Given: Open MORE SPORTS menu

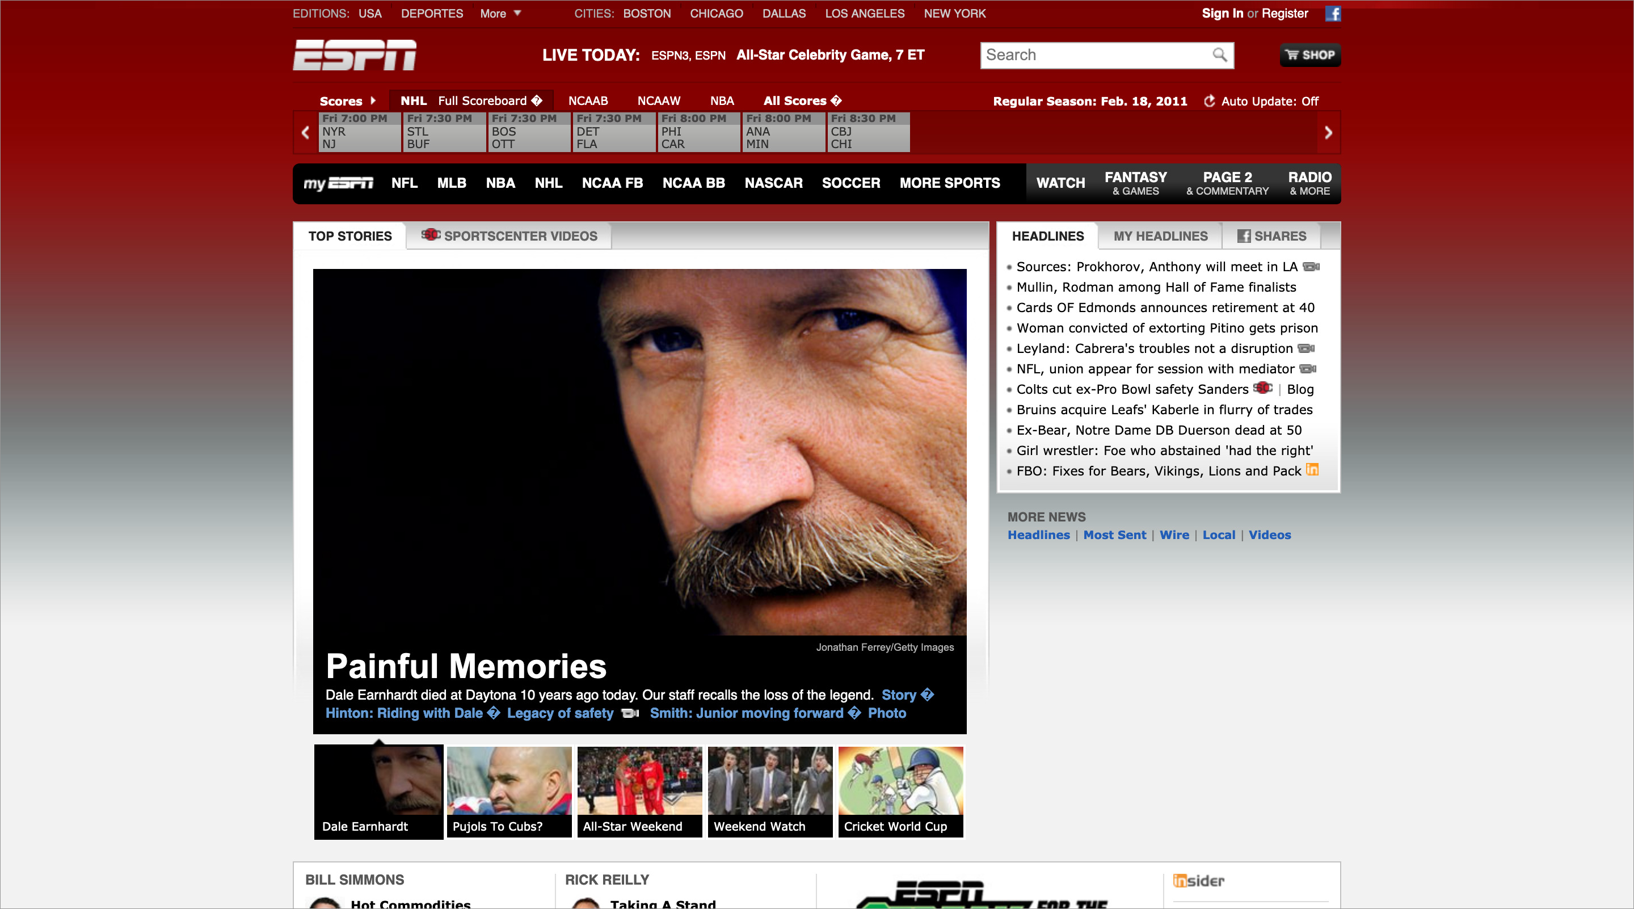Looking at the screenshot, I should pyautogui.click(x=950, y=183).
